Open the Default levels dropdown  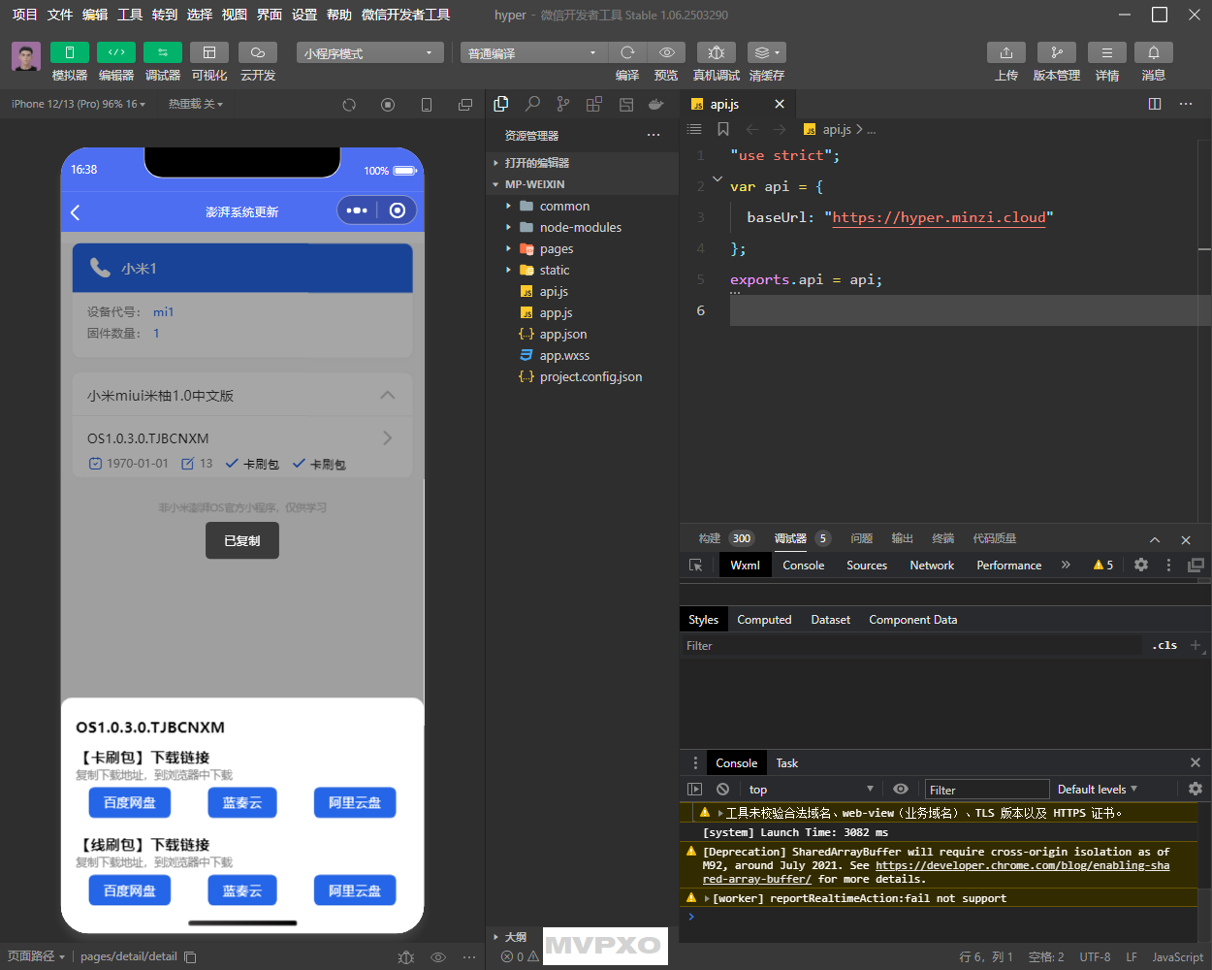point(1098,790)
